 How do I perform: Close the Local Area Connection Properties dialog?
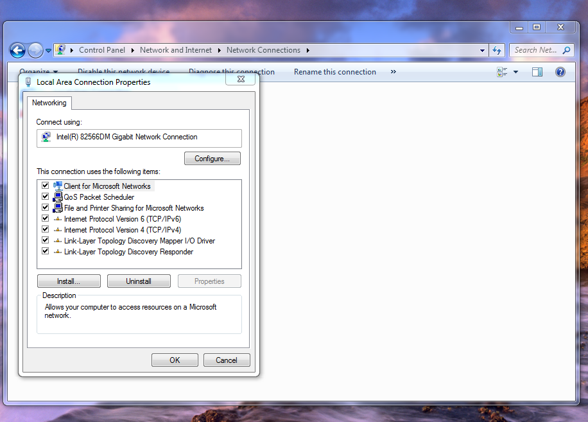point(241,79)
